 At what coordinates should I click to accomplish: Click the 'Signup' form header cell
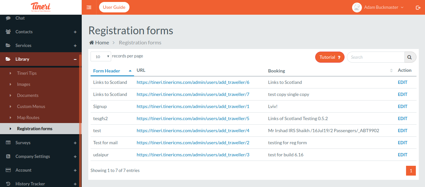tap(100, 106)
